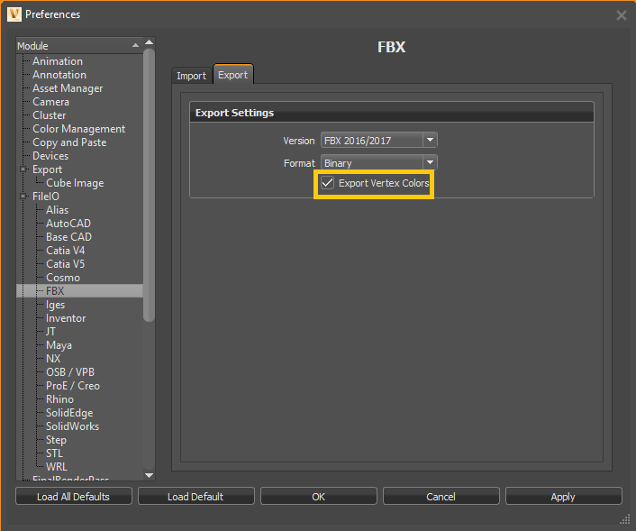
Task: Click the Load Default button
Action: (195, 497)
